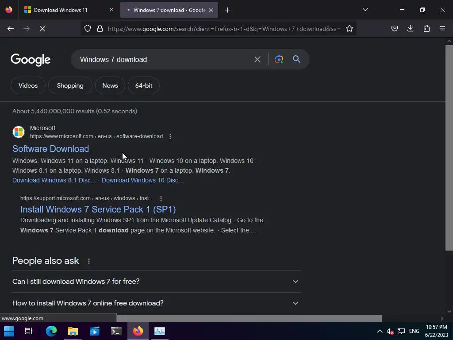Click the Firefox View icon
453x340 pixels.
(x=9, y=10)
